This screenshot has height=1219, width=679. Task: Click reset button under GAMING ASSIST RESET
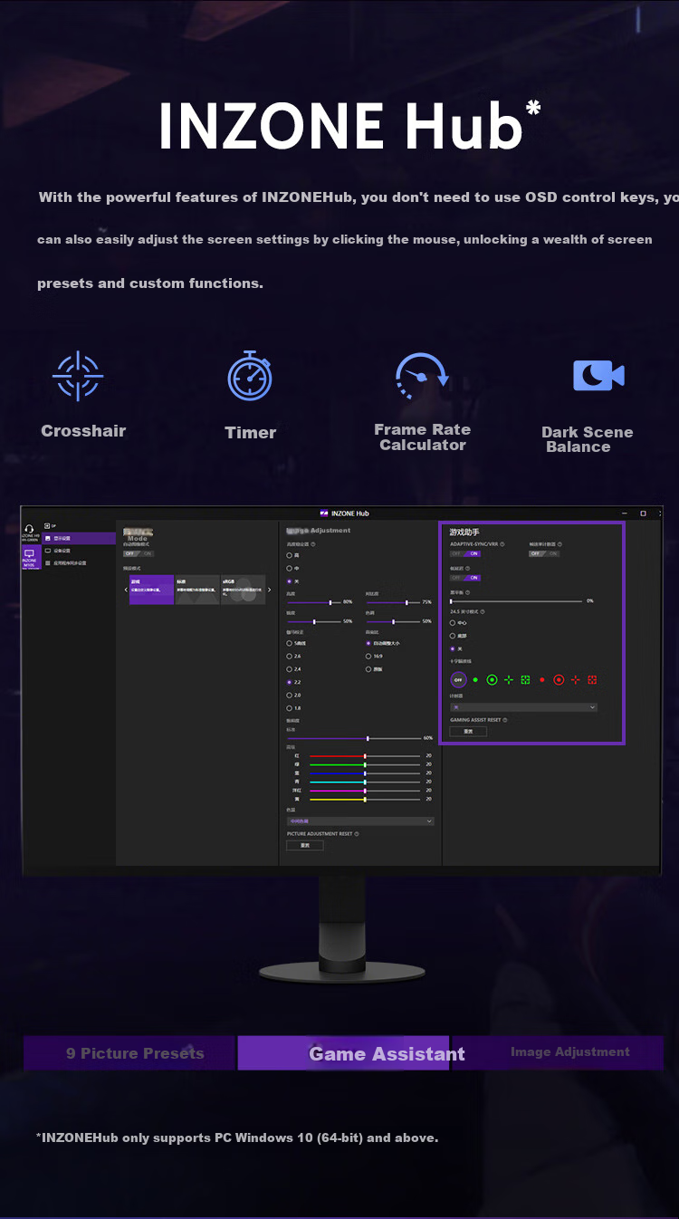pos(468,731)
